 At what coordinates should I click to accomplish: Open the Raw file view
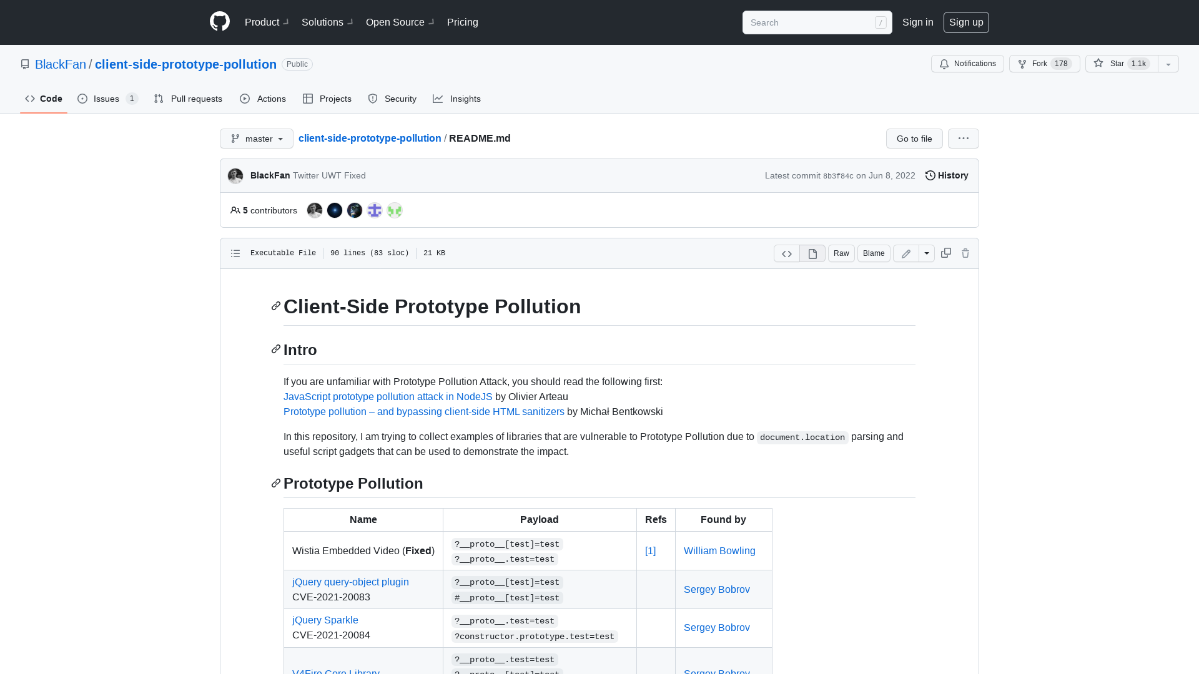(x=841, y=253)
